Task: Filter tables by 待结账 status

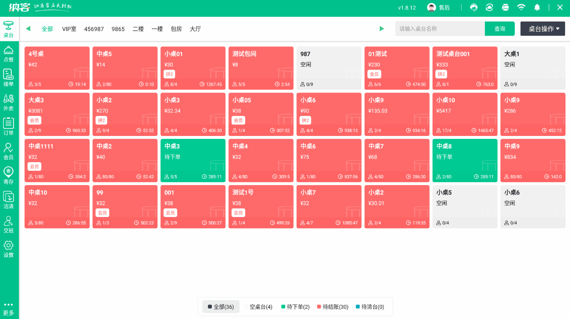Action: tap(333, 306)
